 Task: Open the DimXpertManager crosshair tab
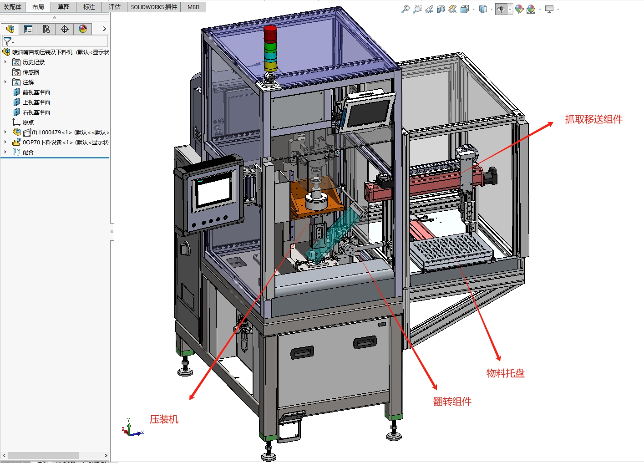(65, 29)
